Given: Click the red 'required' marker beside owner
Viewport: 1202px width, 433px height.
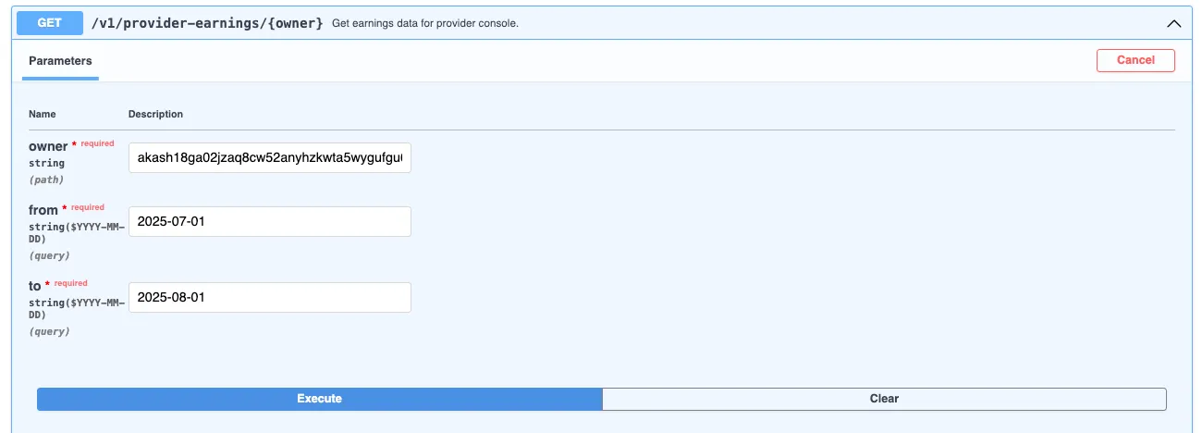Looking at the screenshot, I should point(97,143).
